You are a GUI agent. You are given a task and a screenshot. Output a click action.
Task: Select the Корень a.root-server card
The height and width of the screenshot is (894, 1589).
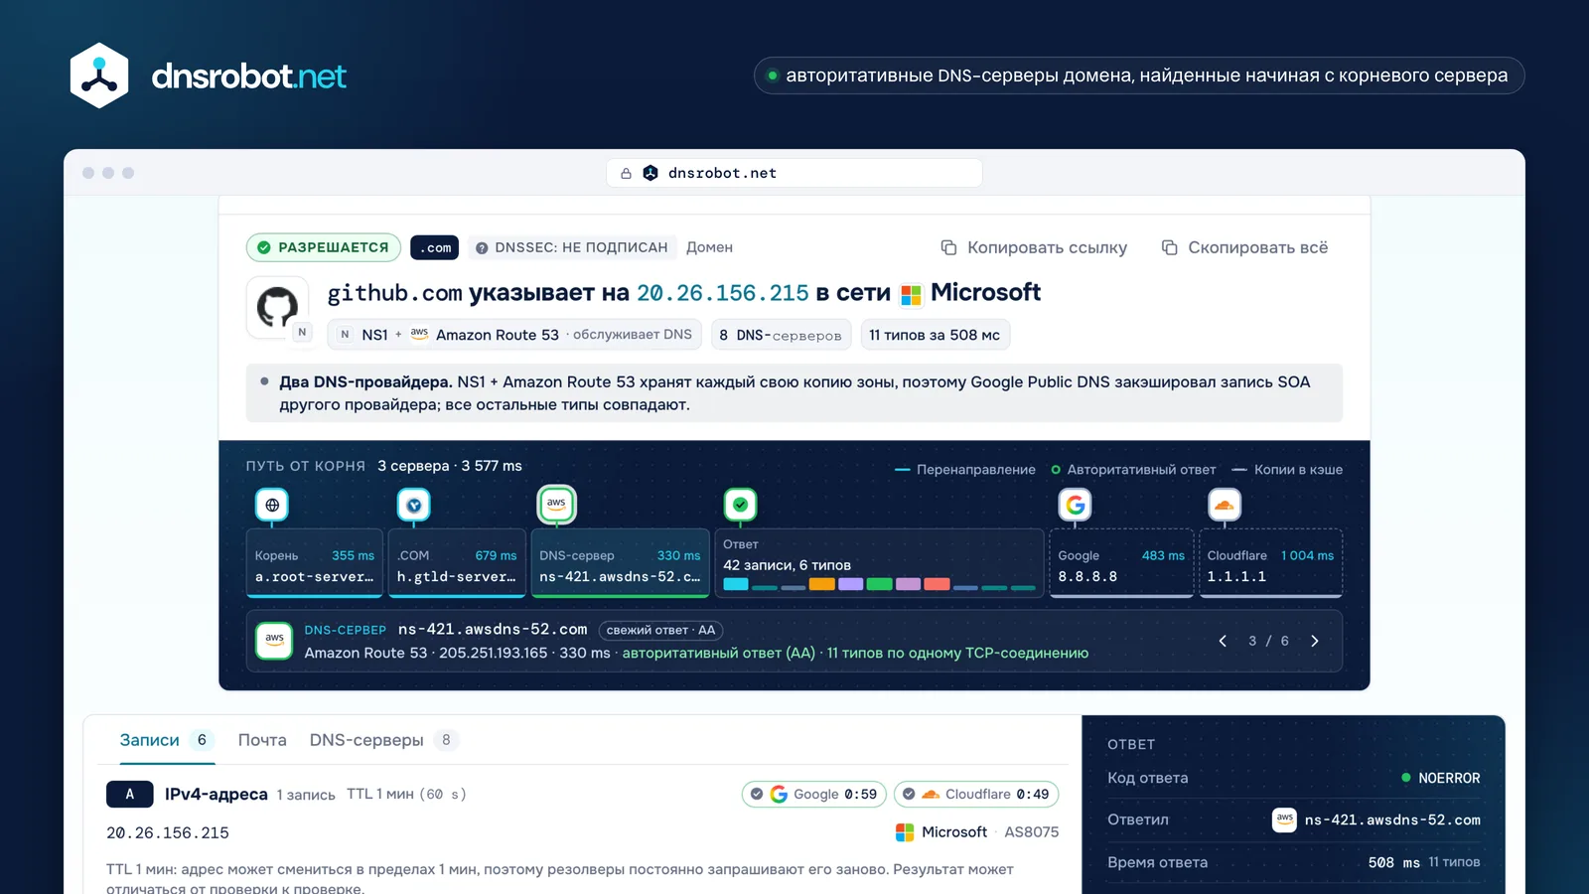point(315,563)
